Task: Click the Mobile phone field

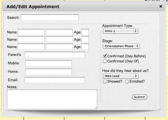Action: point(49,63)
